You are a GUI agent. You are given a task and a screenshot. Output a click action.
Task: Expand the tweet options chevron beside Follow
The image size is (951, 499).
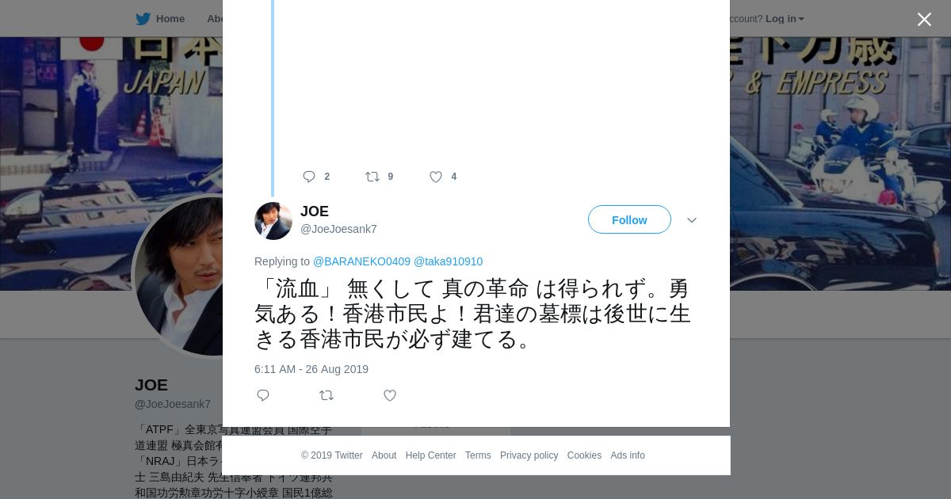coord(692,220)
